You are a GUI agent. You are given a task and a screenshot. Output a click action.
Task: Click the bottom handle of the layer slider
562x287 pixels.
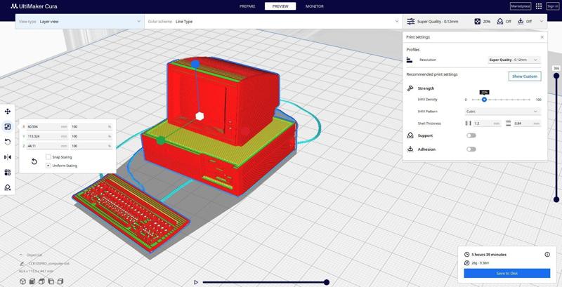tap(556, 199)
